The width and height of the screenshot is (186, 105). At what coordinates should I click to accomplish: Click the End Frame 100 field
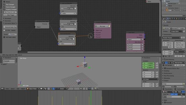click(x=180, y=45)
